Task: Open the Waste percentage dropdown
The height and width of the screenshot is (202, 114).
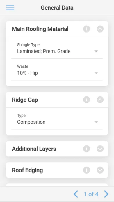Action: pos(57,71)
